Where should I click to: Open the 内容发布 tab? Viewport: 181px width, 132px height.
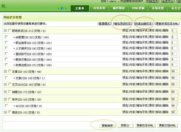coord(99,8)
